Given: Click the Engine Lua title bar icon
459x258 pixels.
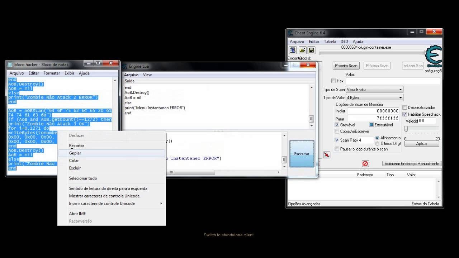Looking at the screenshot, I should coord(125,66).
